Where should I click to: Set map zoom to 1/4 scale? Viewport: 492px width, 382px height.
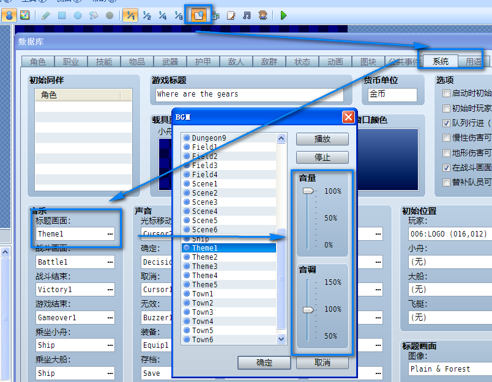(x=163, y=15)
